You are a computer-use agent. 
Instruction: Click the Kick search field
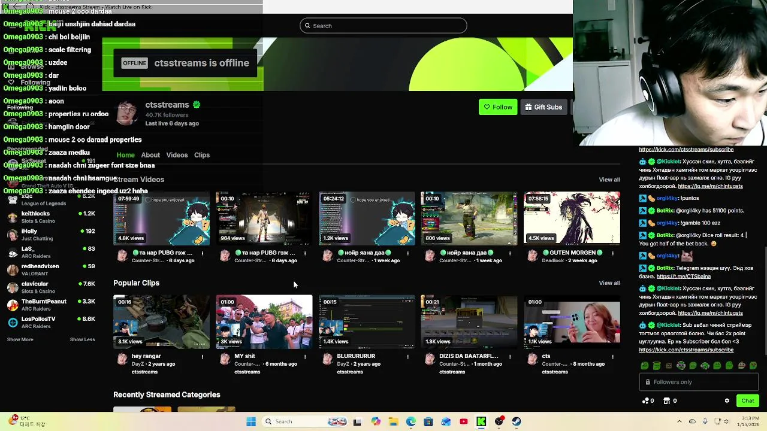click(383, 26)
